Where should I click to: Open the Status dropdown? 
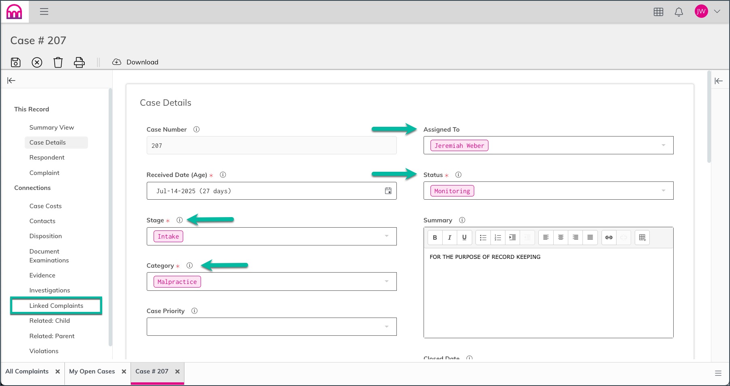click(548, 191)
